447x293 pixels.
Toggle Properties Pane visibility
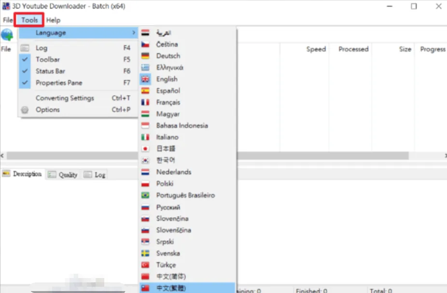click(78, 83)
